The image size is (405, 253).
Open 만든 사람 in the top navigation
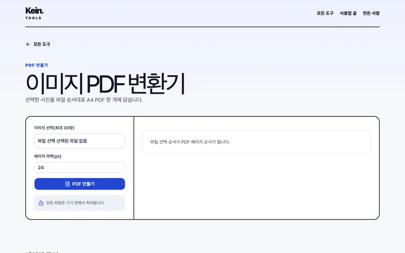pos(371,13)
